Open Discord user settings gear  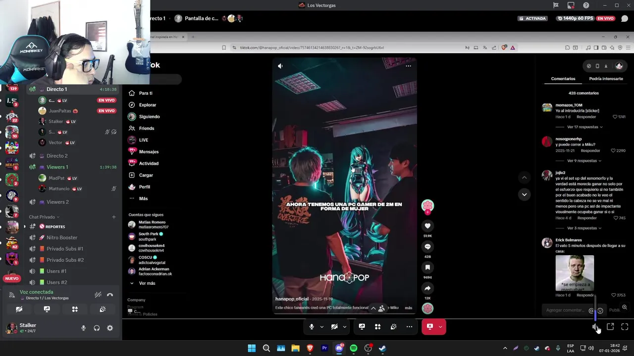click(110, 328)
